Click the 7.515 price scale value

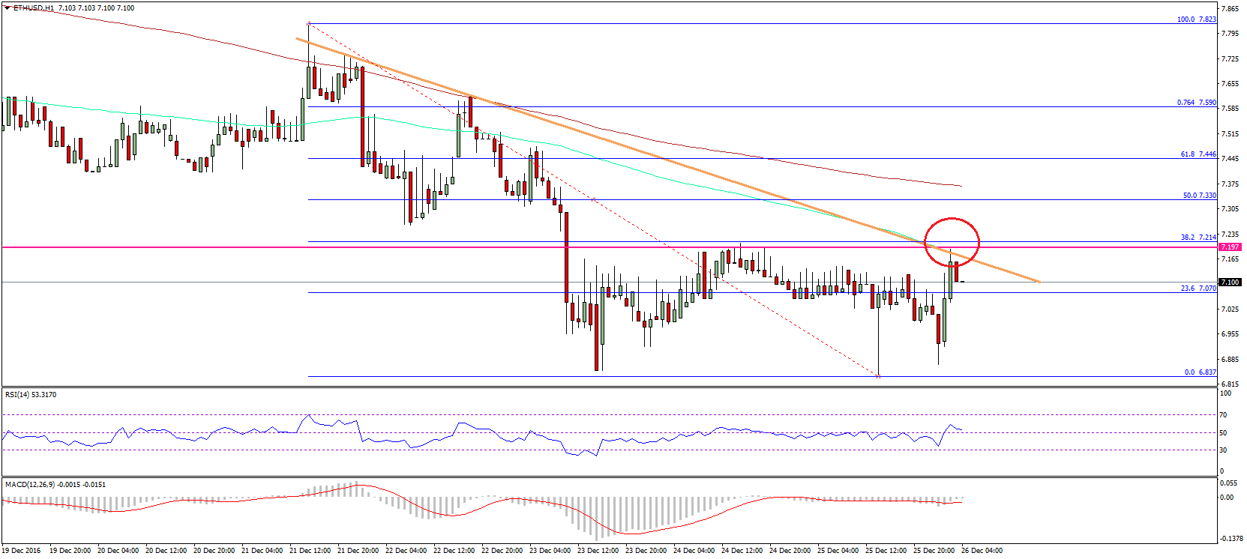1230,134
